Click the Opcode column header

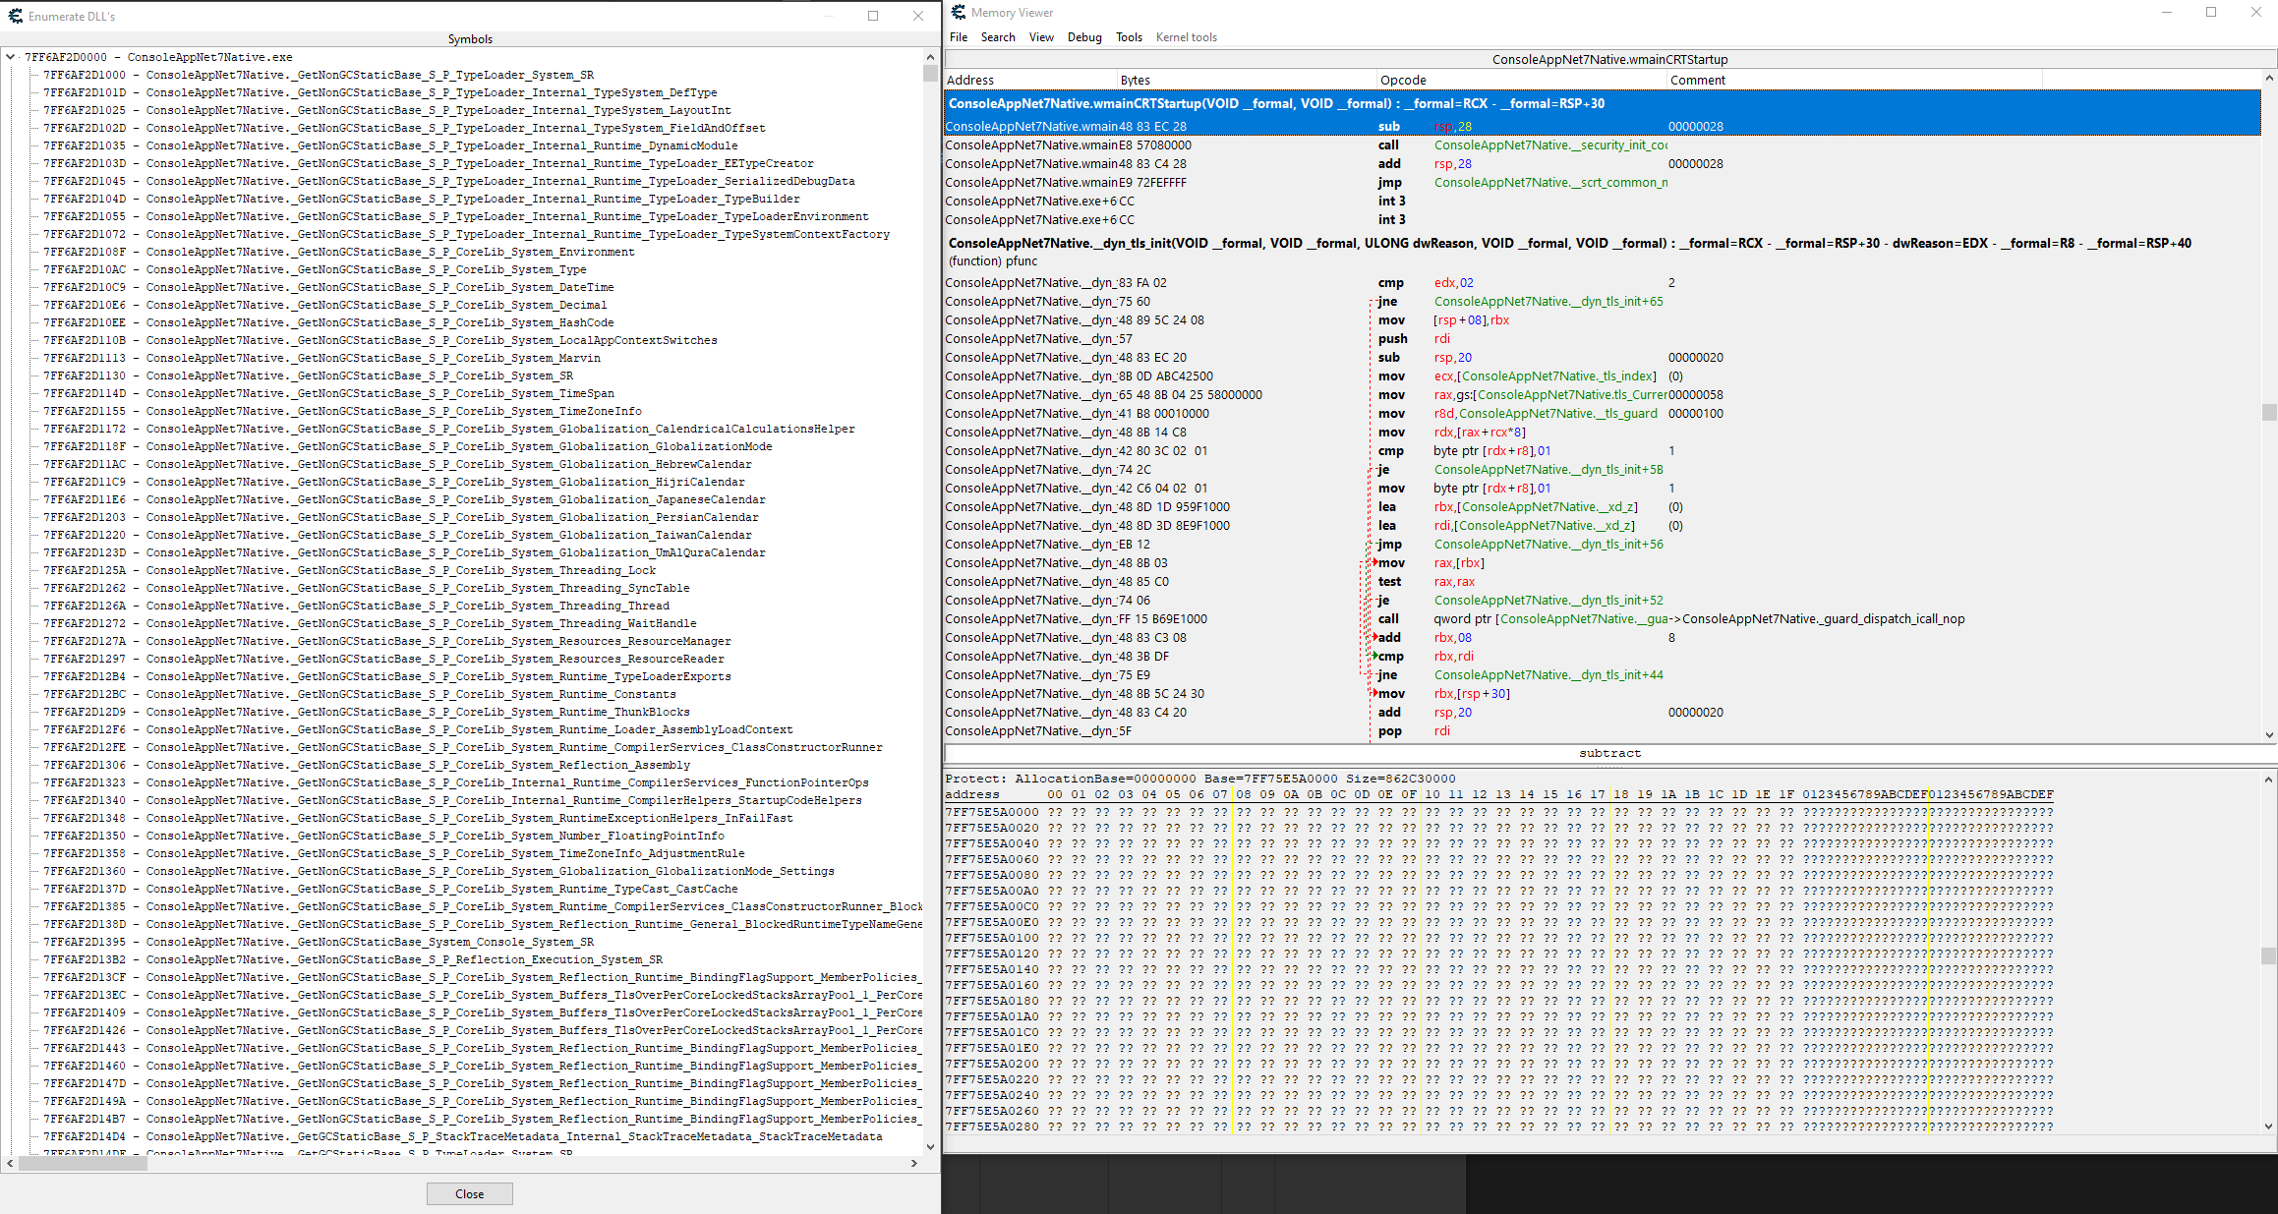(x=1403, y=80)
